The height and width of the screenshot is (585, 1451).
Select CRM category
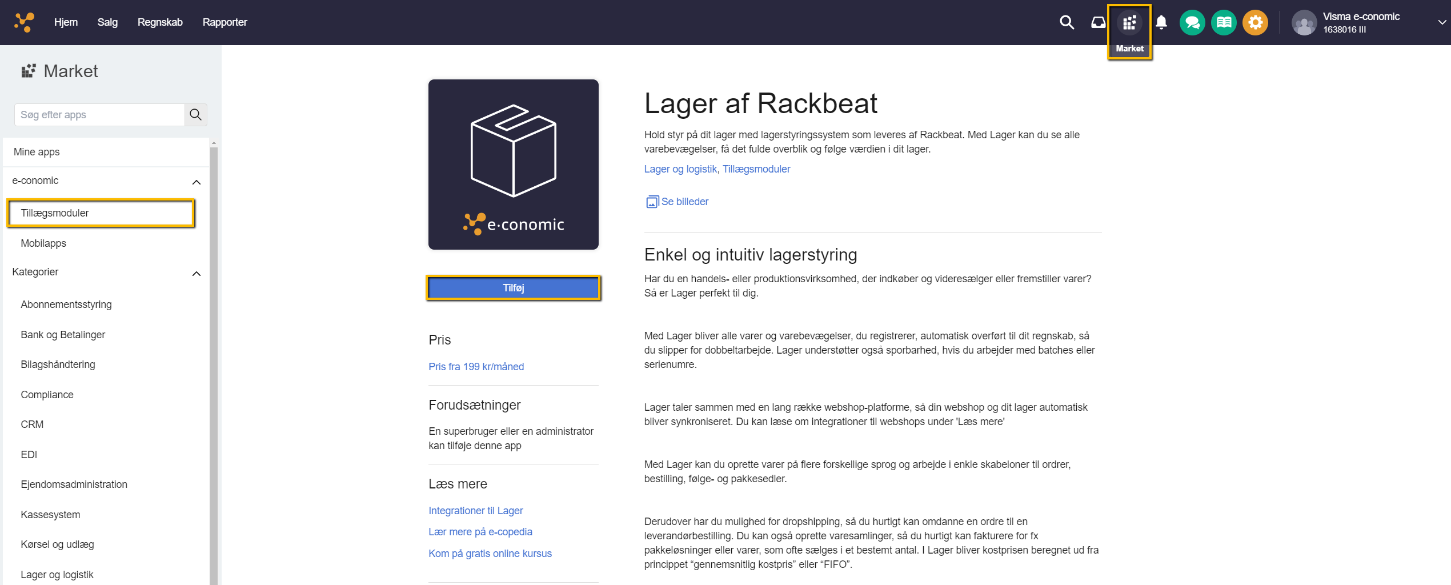(32, 424)
